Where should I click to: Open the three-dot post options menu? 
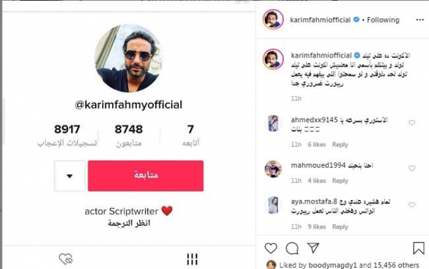[420, 20]
